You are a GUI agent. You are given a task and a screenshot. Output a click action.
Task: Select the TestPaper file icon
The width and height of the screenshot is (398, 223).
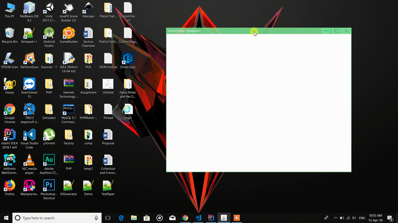108,188
